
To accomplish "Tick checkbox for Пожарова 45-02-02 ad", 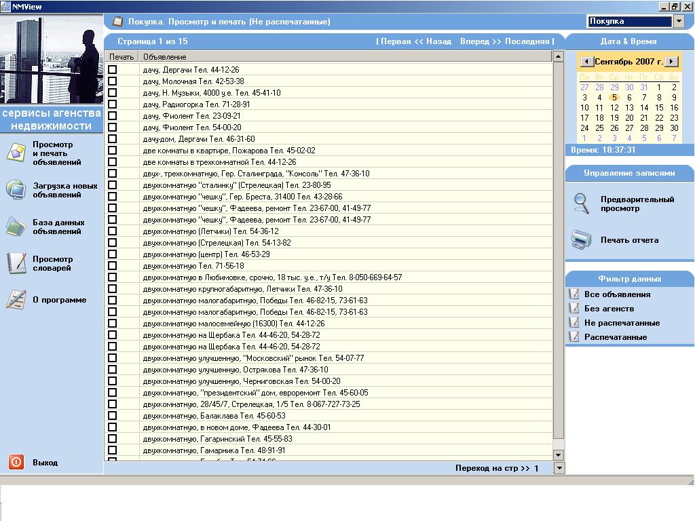I will (113, 150).
